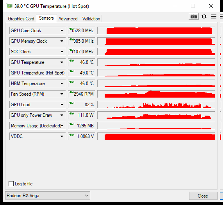The width and height of the screenshot is (223, 205).
Task: Click the 1528.0 MHz core clock value
Action: point(82,31)
